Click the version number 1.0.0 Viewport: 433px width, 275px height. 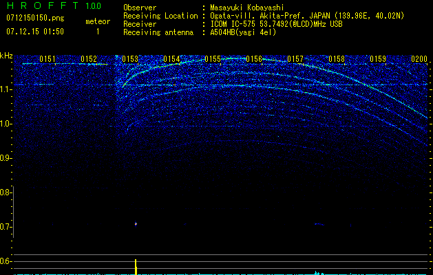tap(93, 6)
